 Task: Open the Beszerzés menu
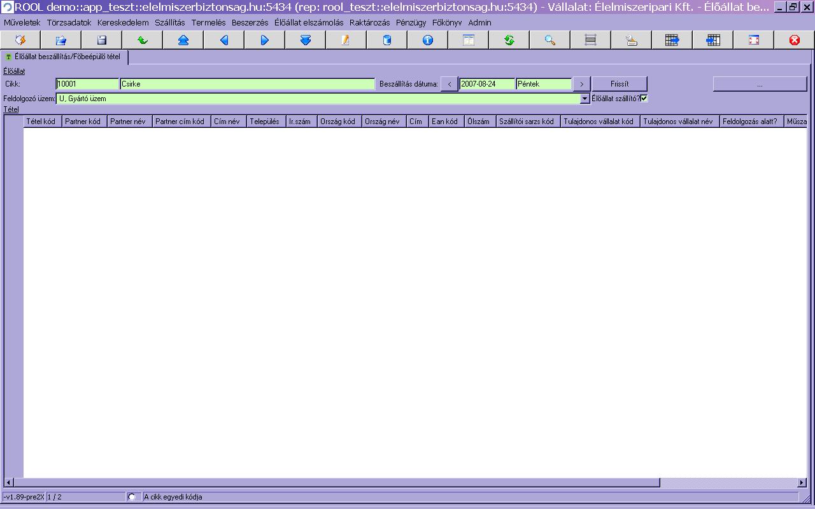point(250,22)
